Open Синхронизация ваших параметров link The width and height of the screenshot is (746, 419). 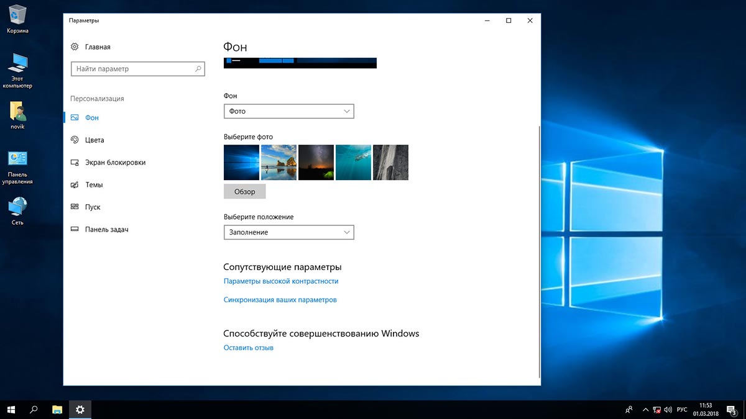[280, 300]
